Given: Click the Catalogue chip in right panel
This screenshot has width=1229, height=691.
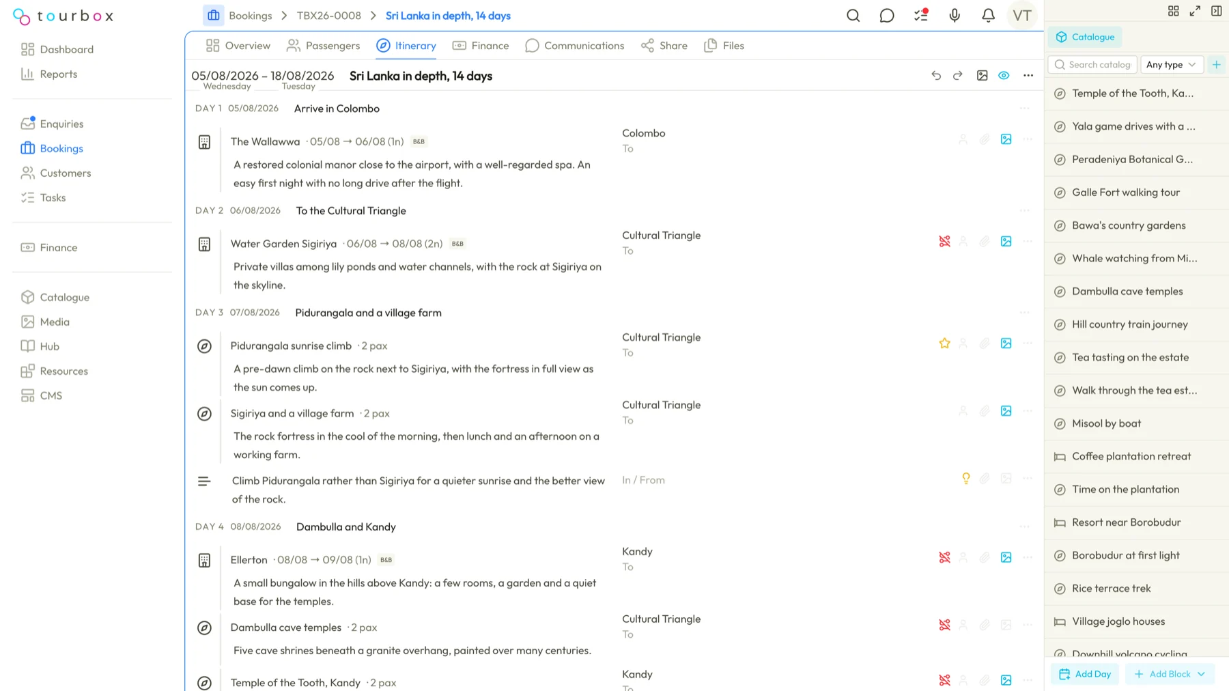Looking at the screenshot, I should click(1085, 37).
